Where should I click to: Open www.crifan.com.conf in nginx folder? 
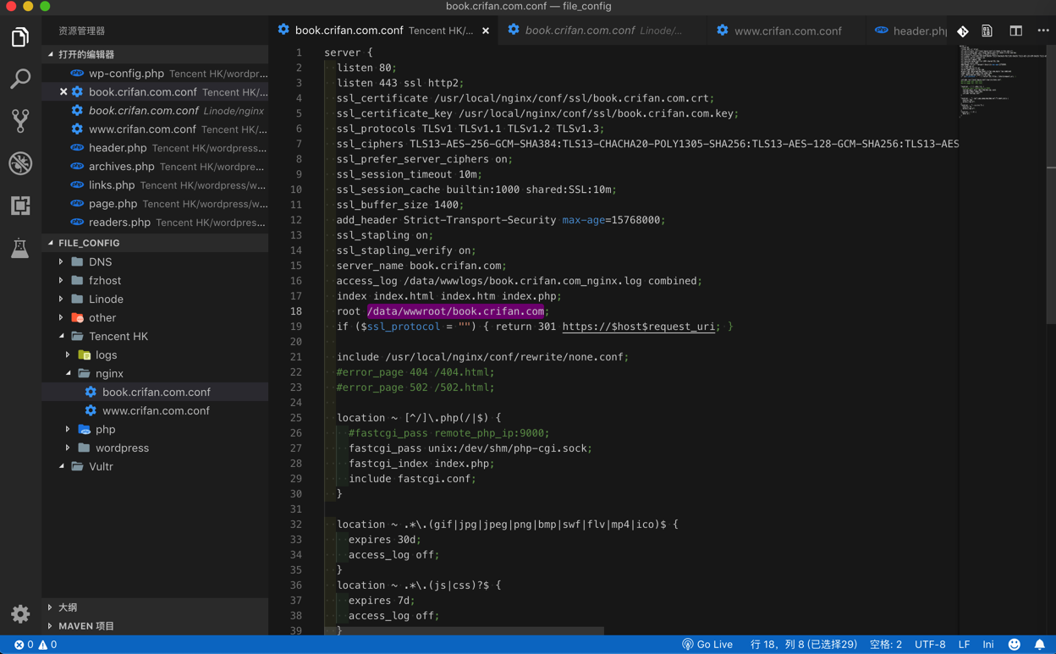[156, 411]
